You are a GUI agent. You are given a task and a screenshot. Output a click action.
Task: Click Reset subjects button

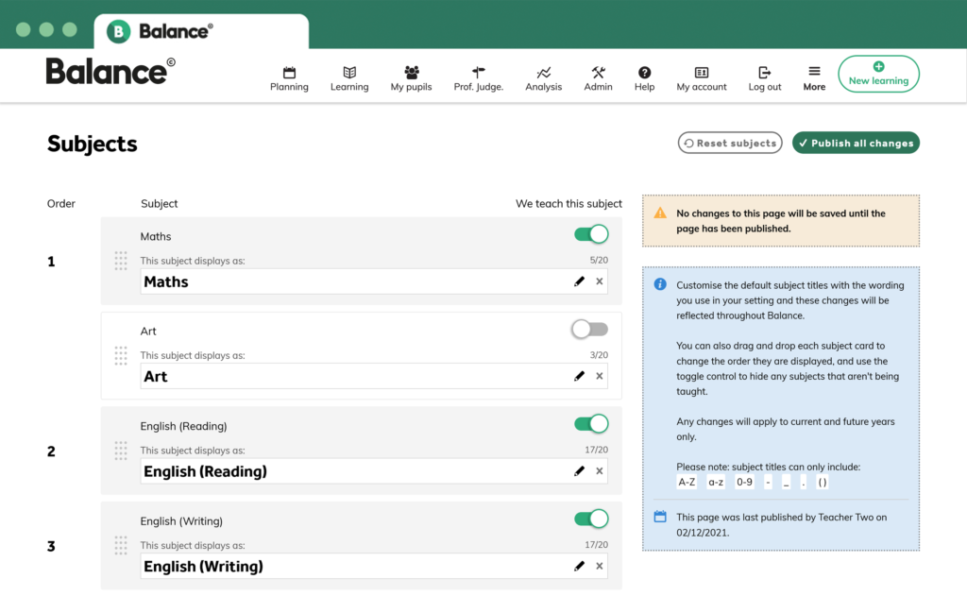coord(730,143)
